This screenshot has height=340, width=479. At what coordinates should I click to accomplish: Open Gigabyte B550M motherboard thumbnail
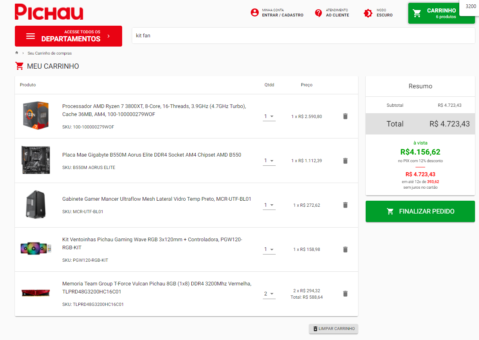tap(36, 160)
